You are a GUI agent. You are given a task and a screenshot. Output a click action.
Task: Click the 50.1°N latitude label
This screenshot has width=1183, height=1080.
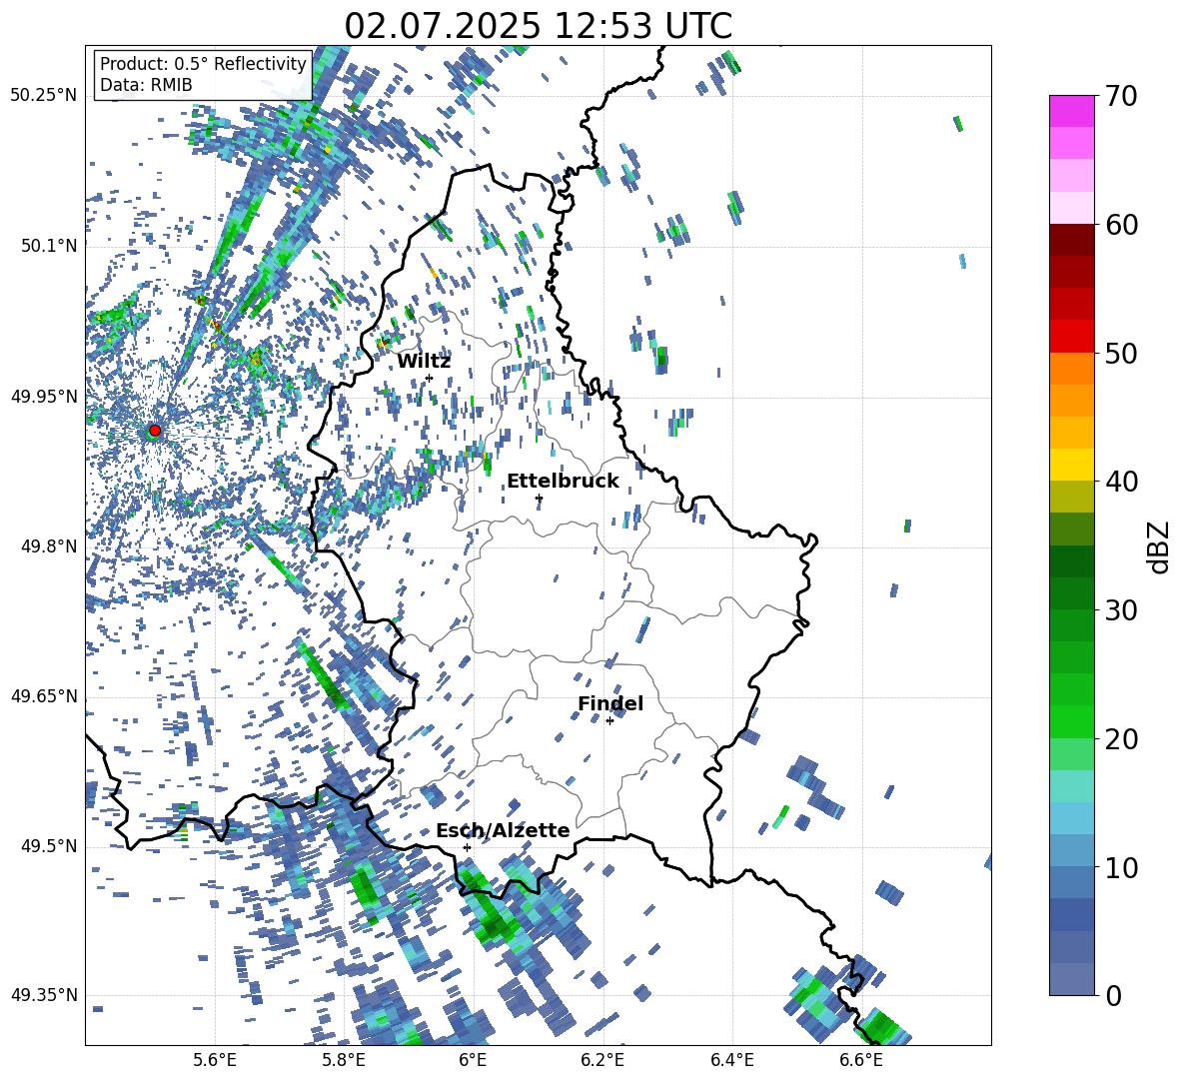[48, 246]
